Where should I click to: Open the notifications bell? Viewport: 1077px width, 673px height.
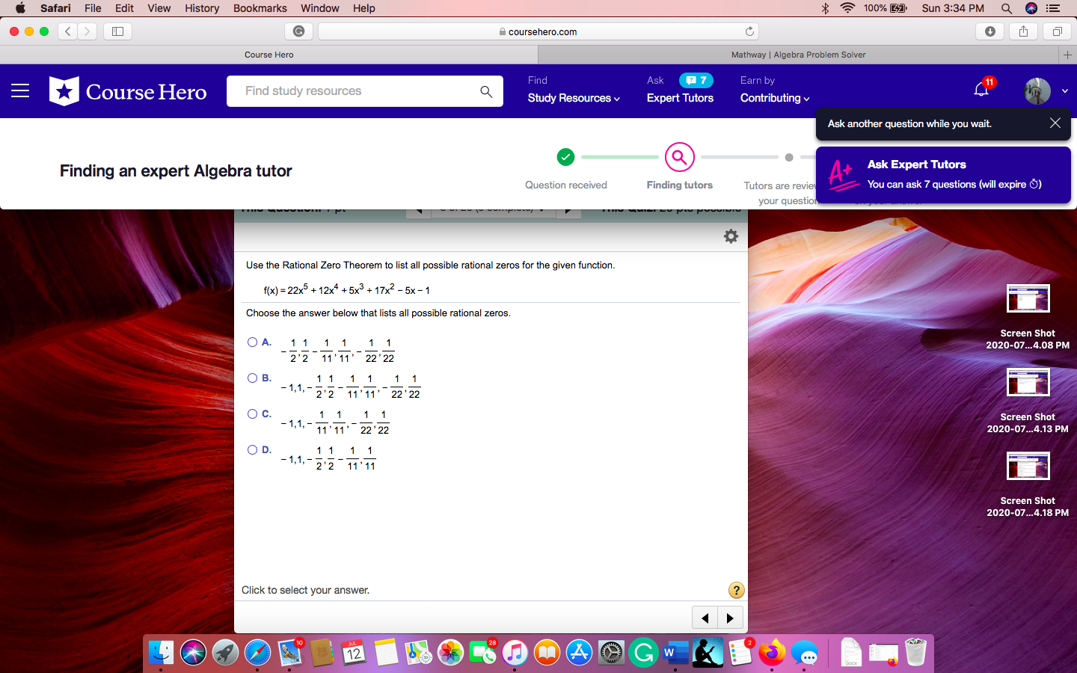click(x=981, y=90)
